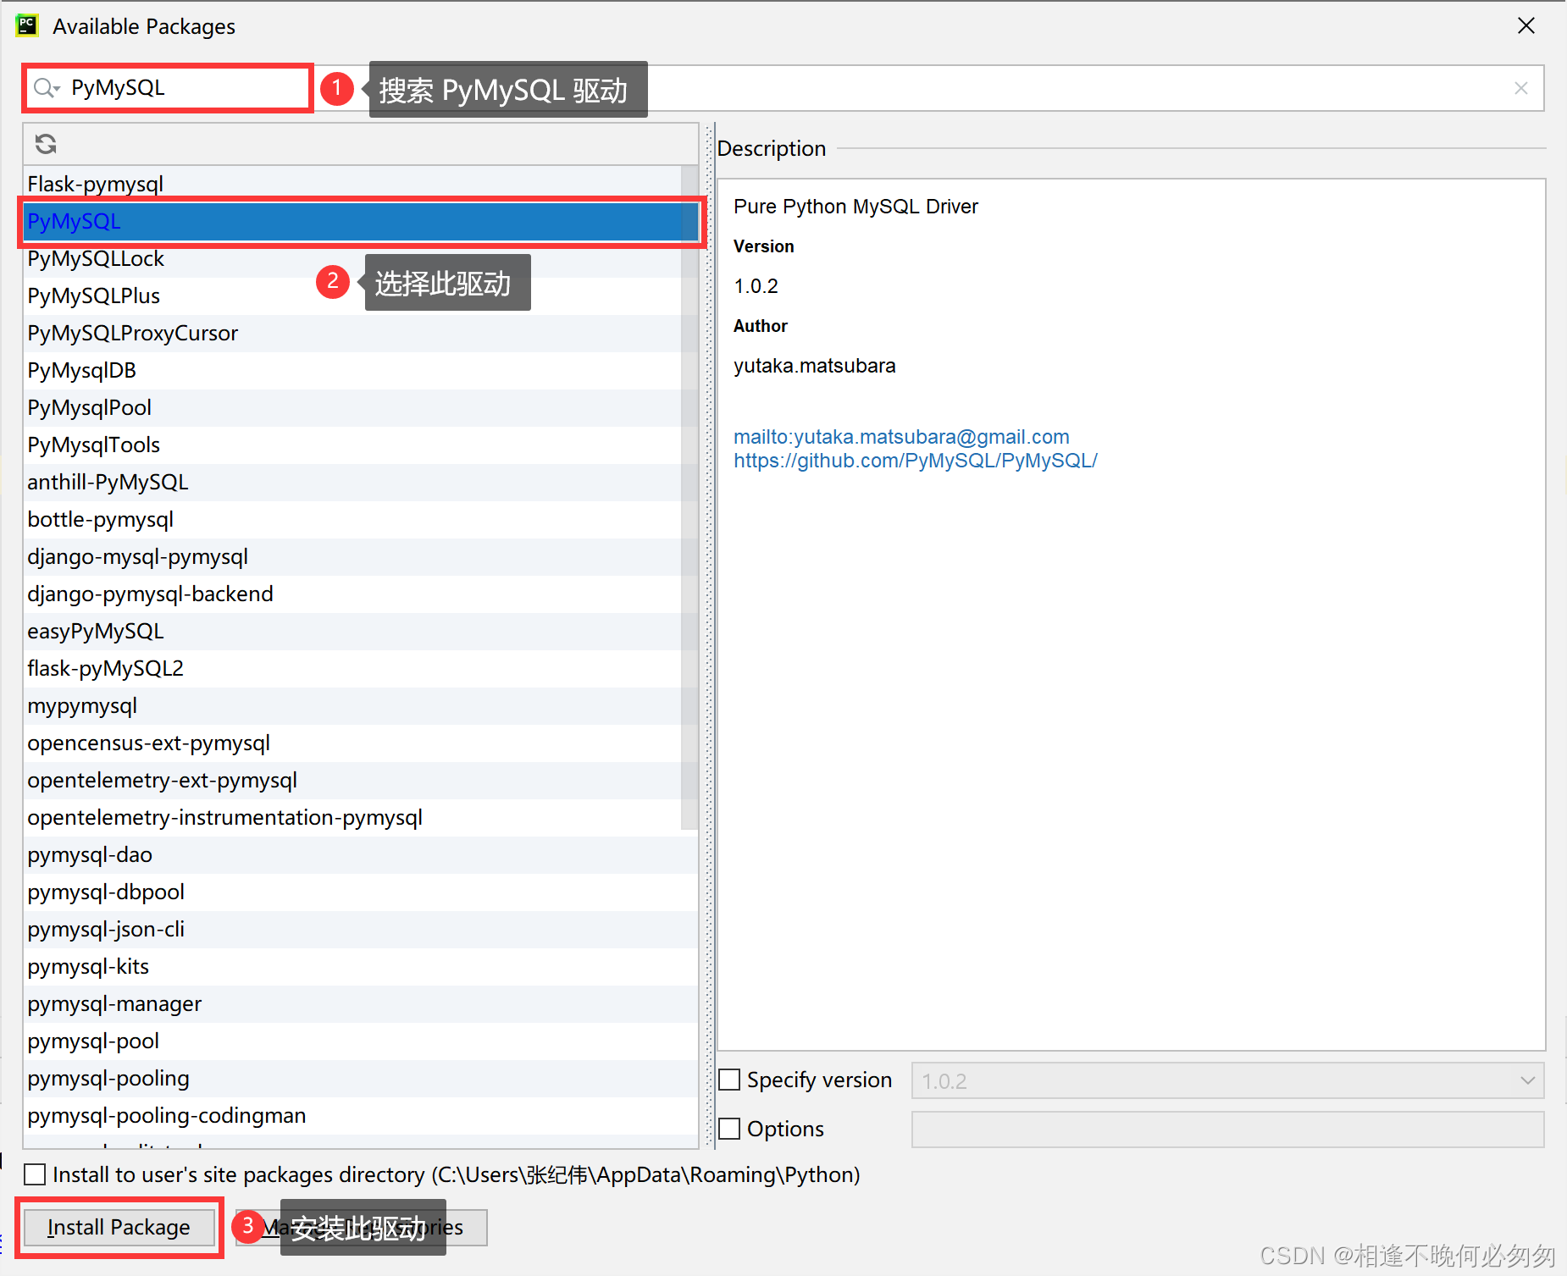Select easyPyMySQL in the package list

[352, 631]
